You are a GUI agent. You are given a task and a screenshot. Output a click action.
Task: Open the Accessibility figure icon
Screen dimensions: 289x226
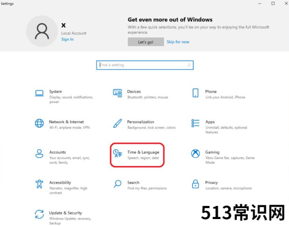(39, 184)
